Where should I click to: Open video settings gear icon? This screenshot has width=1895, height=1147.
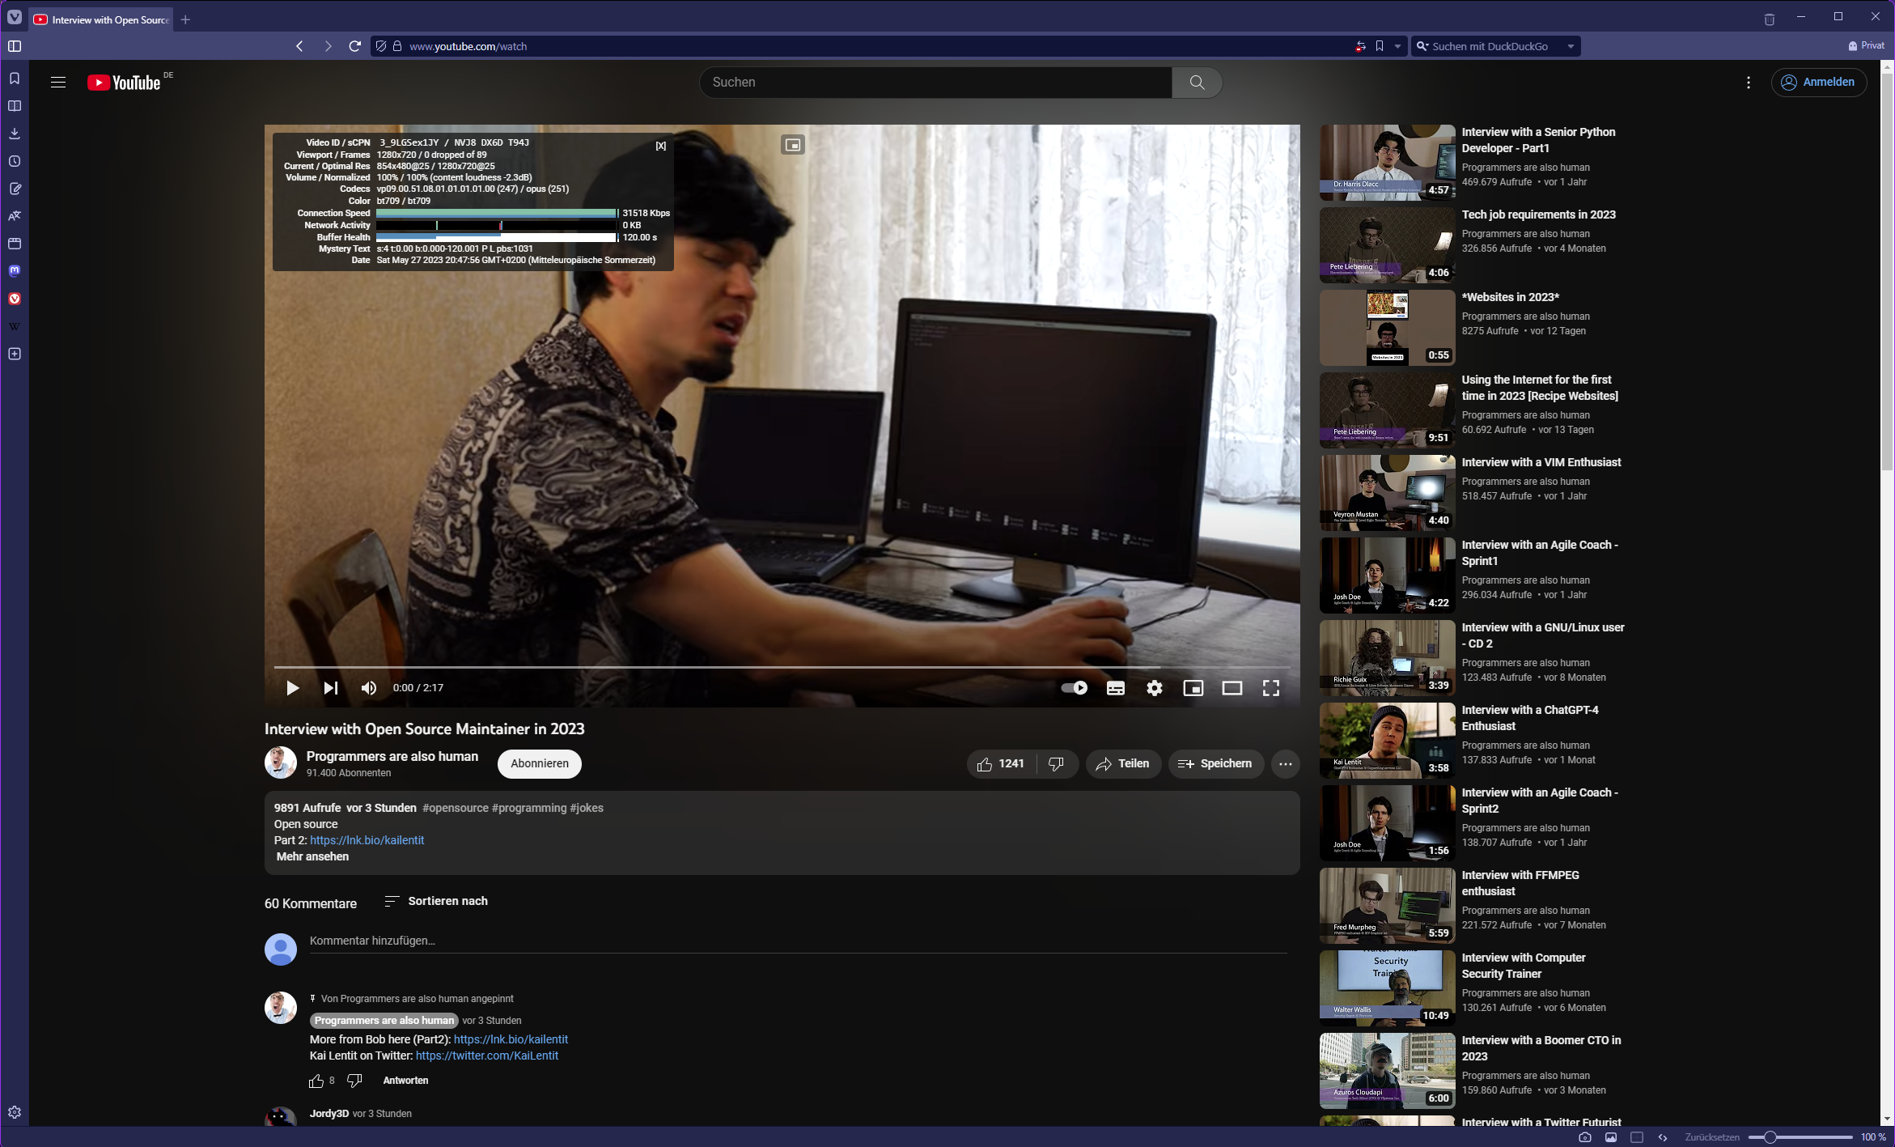point(1154,688)
